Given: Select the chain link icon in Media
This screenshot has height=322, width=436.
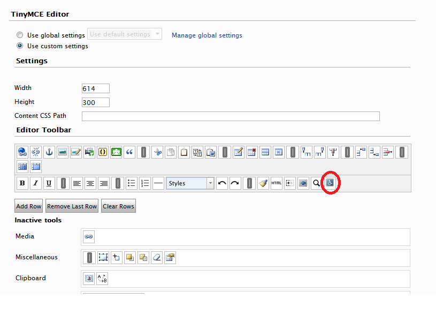Looking at the screenshot, I should pyautogui.click(x=89, y=236).
